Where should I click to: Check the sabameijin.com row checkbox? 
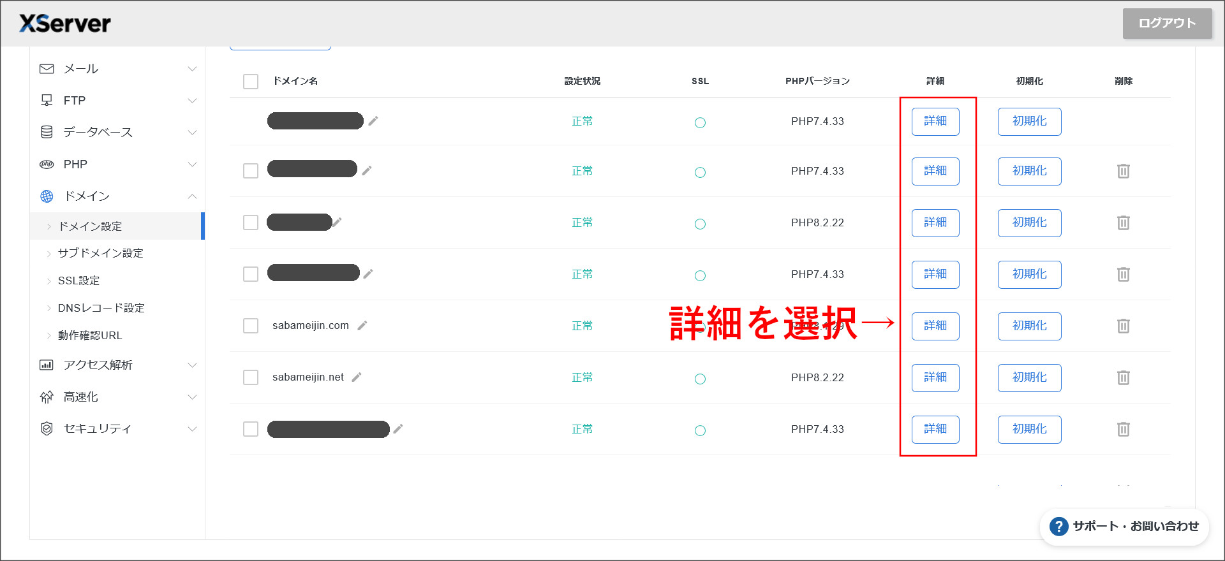tap(251, 326)
